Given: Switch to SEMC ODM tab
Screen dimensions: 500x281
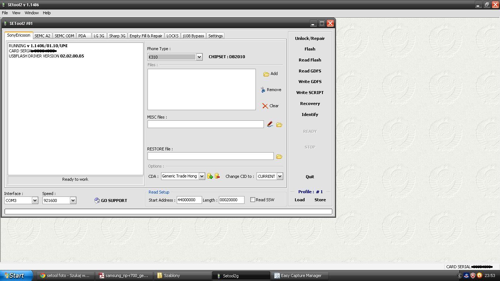Looking at the screenshot, I should tap(64, 36).
